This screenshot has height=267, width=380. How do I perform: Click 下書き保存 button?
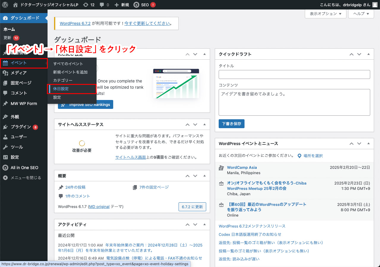(231, 124)
